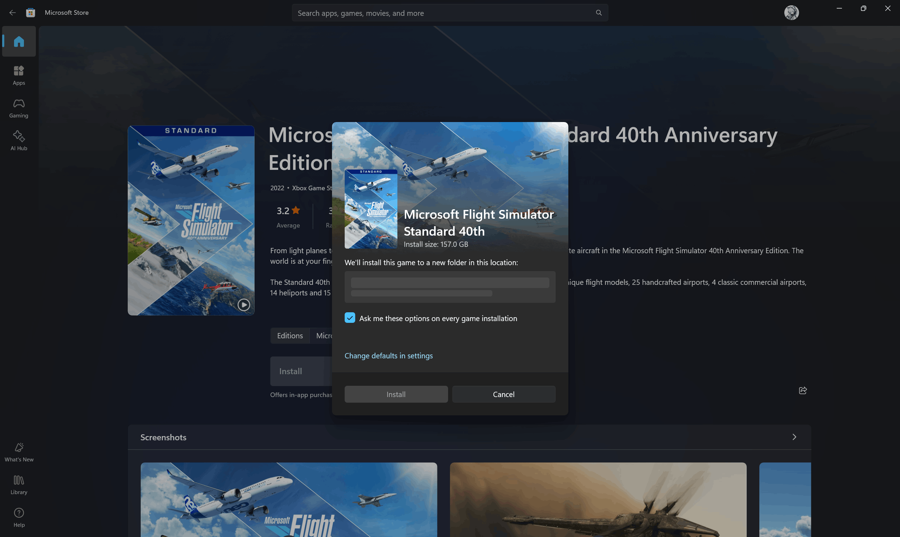Expand Screenshots section with chevron arrow
Image resolution: width=900 pixels, height=537 pixels.
click(794, 437)
